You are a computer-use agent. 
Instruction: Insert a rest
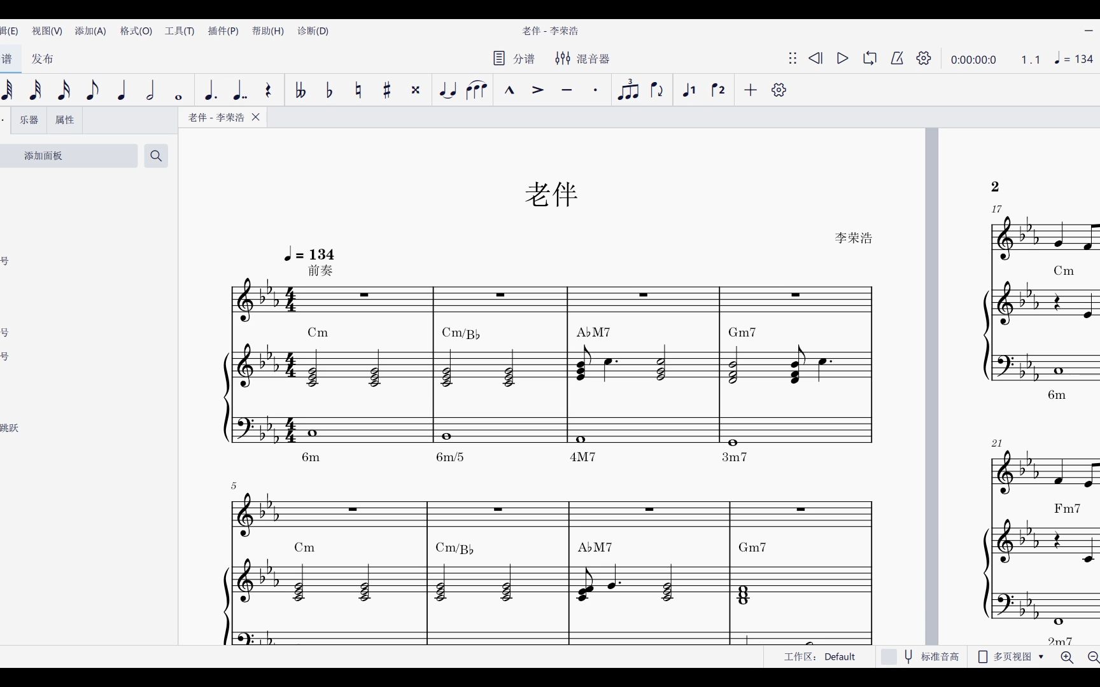pos(268,90)
